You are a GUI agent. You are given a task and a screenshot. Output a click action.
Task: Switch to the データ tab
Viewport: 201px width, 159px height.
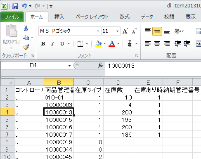pyautogui.click(x=147, y=17)
